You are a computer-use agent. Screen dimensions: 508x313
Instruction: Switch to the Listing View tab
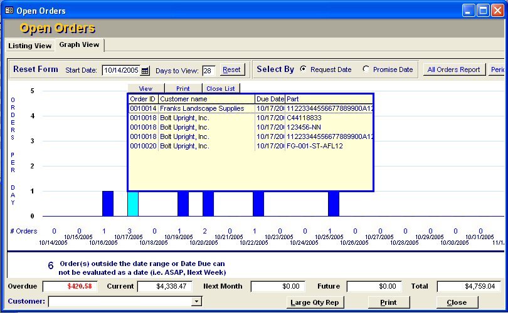click(29, 46)
